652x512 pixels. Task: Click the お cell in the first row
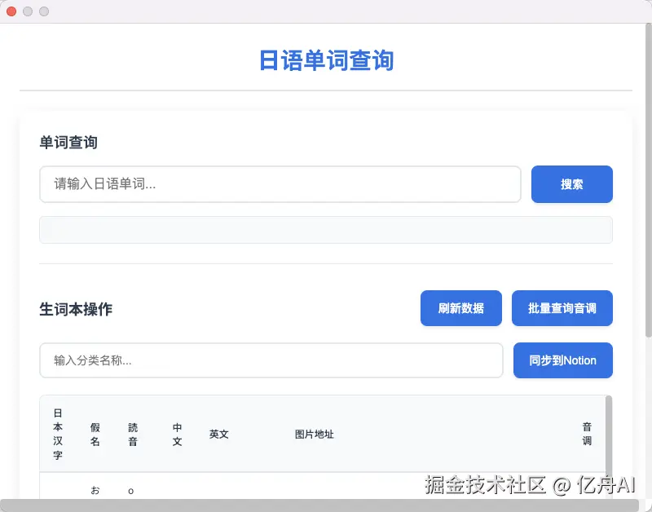tap(95, 490)
